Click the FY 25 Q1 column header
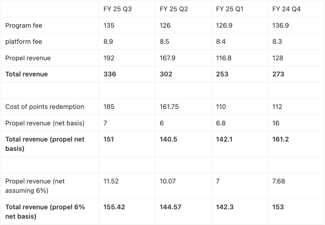Screen dimensions: 325x225 (230, 9)
